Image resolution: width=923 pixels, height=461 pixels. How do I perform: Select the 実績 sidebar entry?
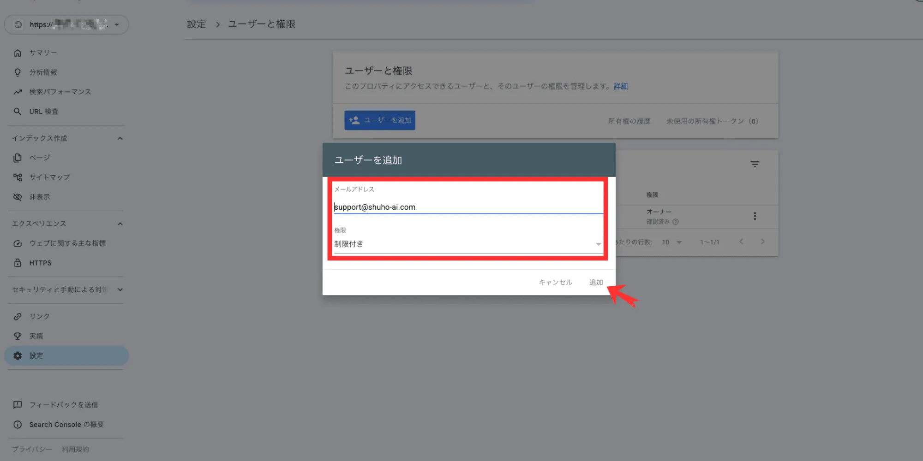click(x=36, y=336)
